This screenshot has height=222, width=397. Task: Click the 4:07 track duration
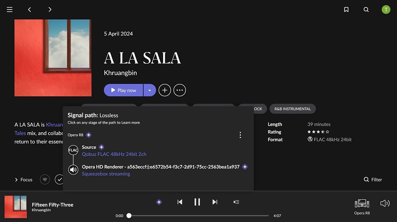tap(277, 216)
